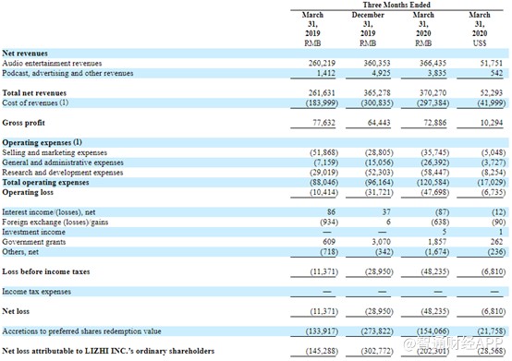
Task: Click audio entertainment value 260,219
Action: point(322,63)
